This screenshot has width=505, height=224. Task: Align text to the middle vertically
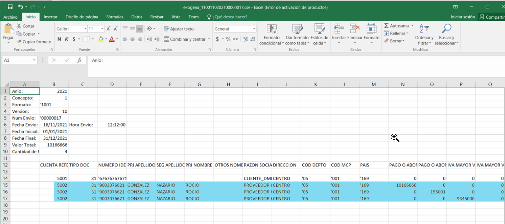tap(132, 29)
